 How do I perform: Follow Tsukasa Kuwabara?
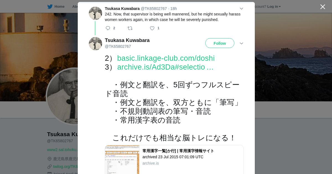pyautogui.click(x=220, y=43)
